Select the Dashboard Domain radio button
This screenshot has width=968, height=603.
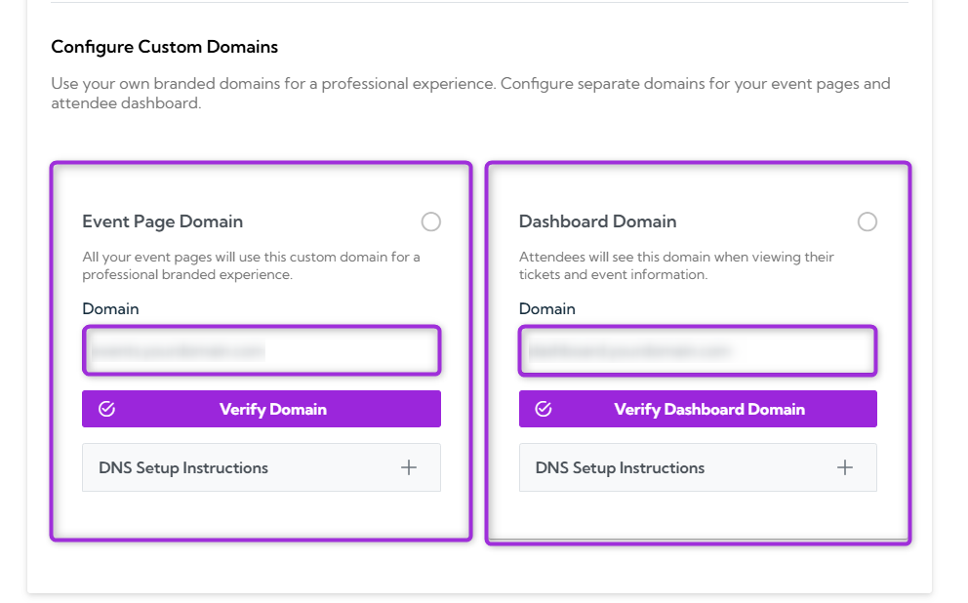tap(867, 221)
